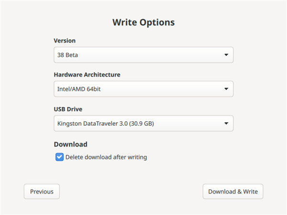
Task: Click the "Intel/AMD 64bit" architecture value
Action: tap(78, 89)
